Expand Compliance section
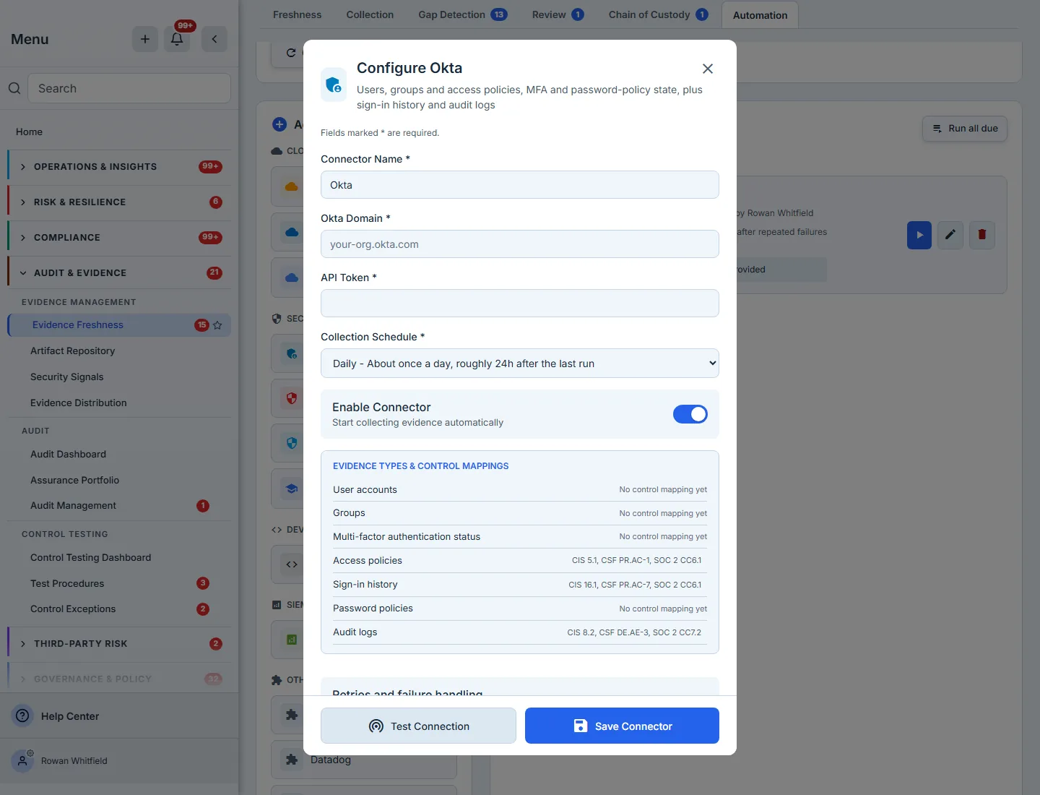 tap(120, 238)
